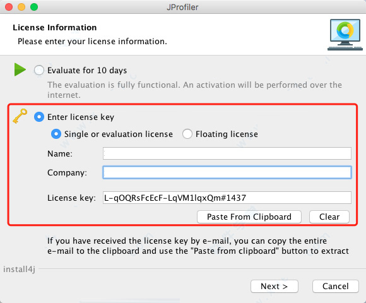This screenshot has height=303, width=366.
Task: Select Evaluate for 10 days option
Action: point(38,70)
